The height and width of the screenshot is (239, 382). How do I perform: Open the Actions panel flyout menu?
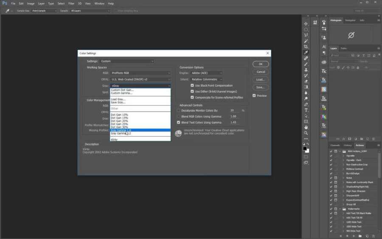pos(379,145)
